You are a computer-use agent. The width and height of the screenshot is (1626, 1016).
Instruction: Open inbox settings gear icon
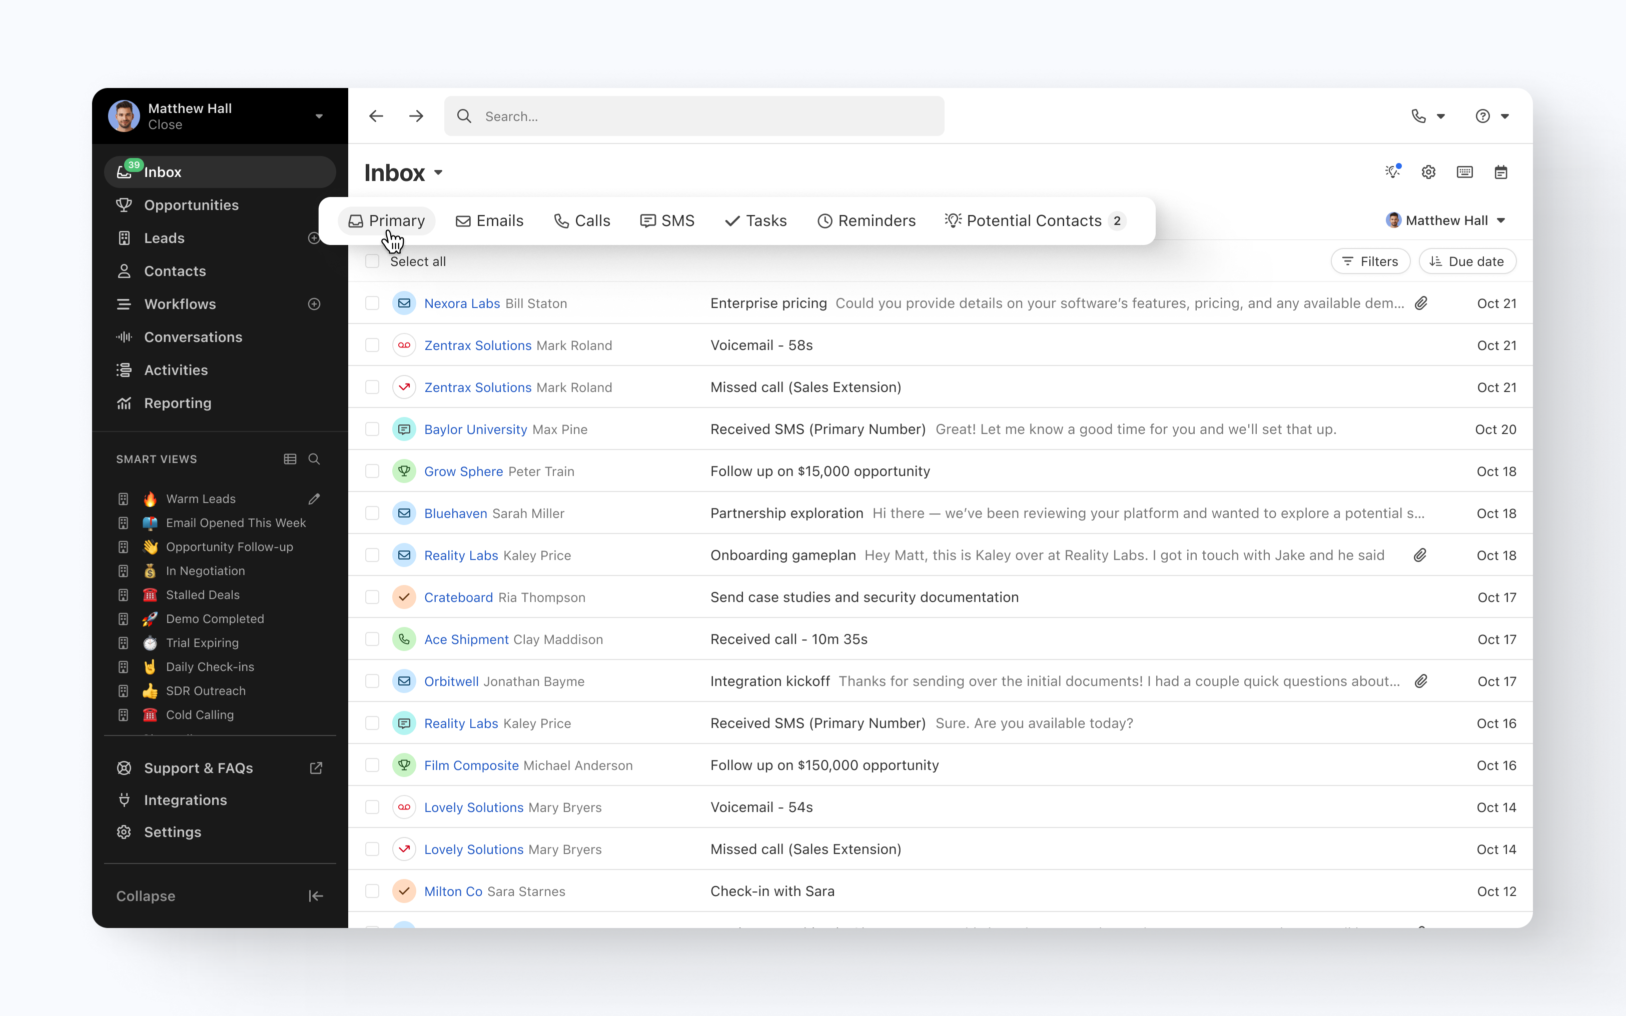[x=1428, y=172]
